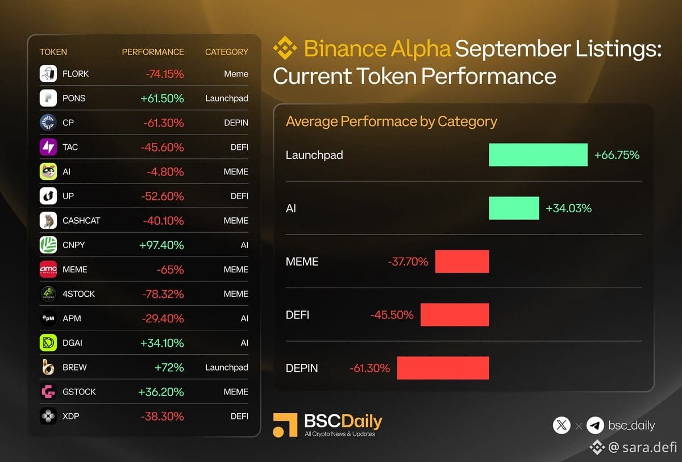The image size is (682, 462).
Task: Select the purple TAC token icon
Action: [x=48, y=147]
